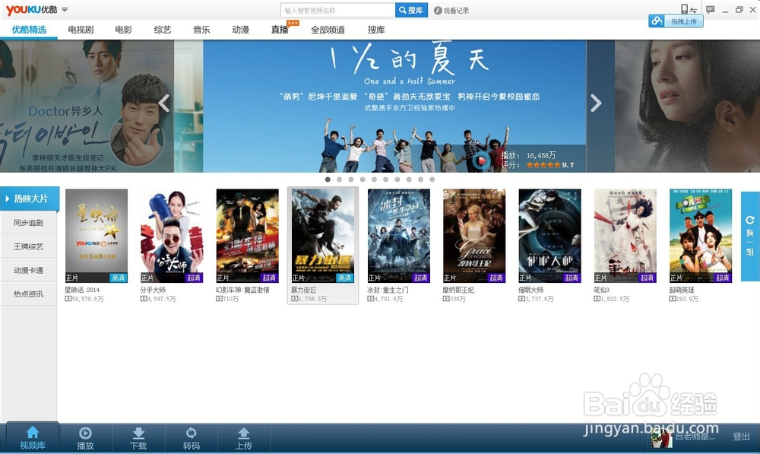Open the feedback message icon

pos(711,9)
